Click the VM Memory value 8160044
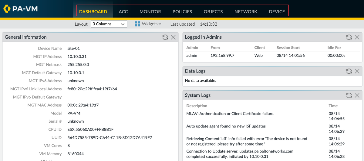The image size is (364, 161). coord(76,154)
